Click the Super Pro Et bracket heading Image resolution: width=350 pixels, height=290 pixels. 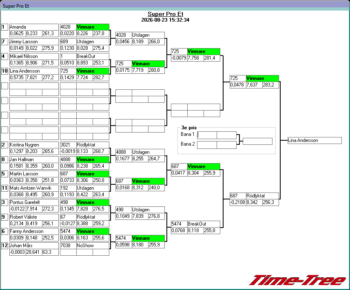[165, 14]
